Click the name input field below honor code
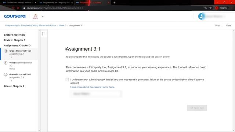Screen dimensions: 235x132 [x=96, y=94]
